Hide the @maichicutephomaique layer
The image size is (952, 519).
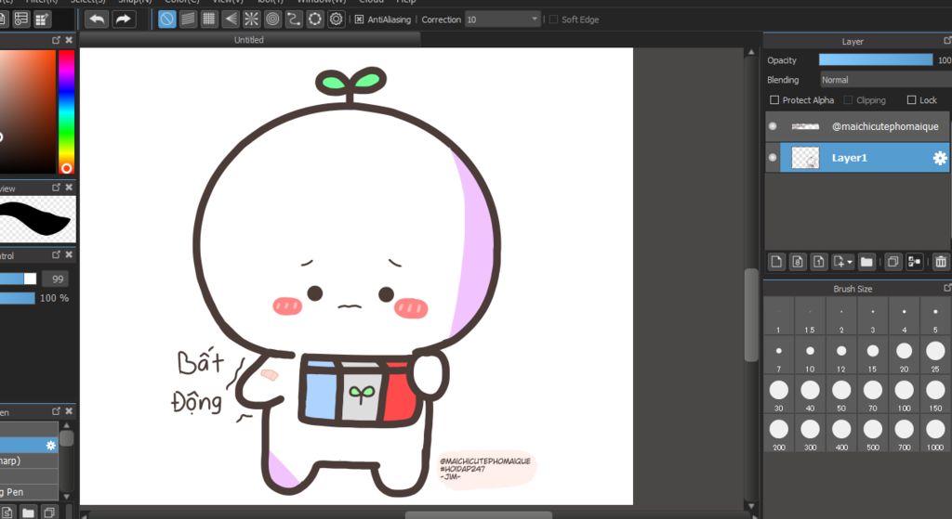(x=773, y=126)
